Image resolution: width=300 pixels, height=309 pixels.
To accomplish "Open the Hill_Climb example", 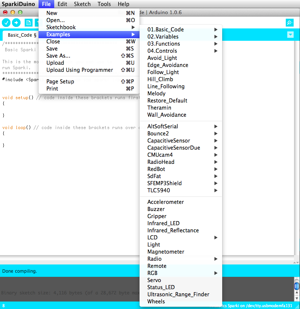I will [181, 79].
